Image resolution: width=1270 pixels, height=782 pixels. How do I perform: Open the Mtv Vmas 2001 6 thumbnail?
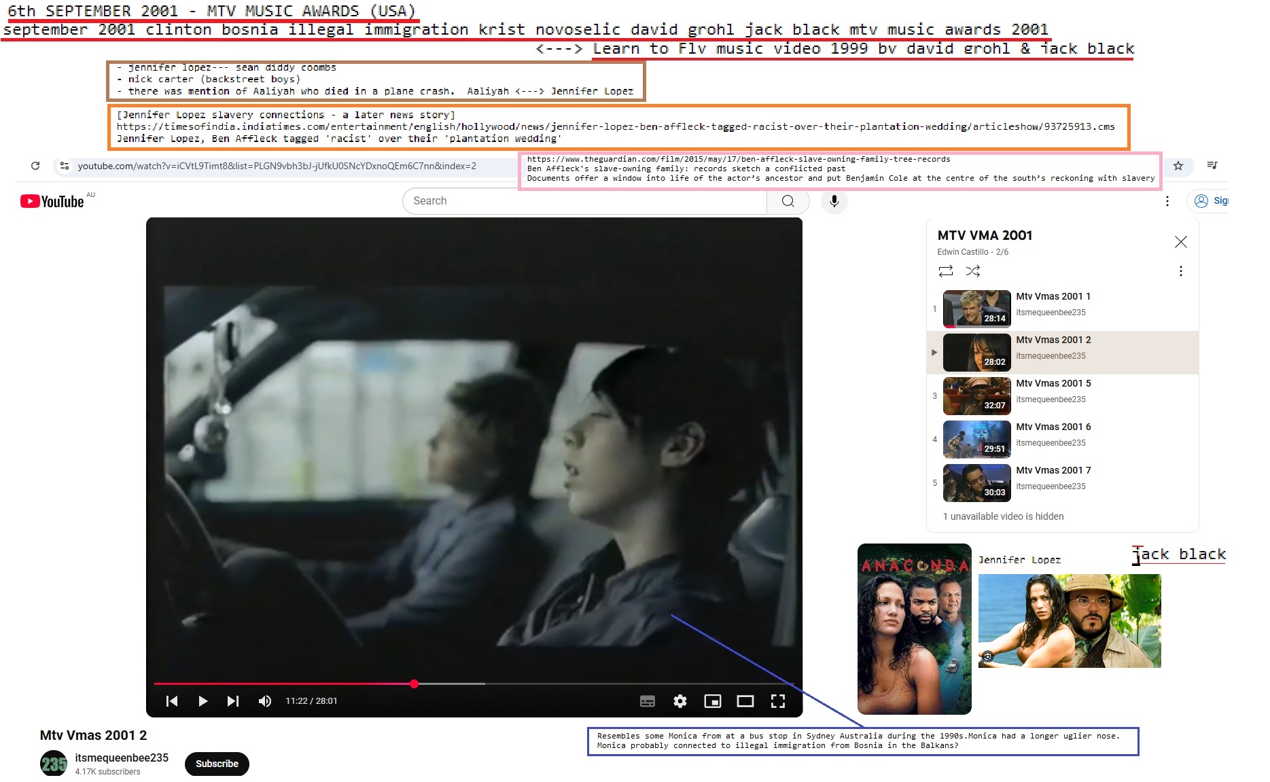click(977, 439)
